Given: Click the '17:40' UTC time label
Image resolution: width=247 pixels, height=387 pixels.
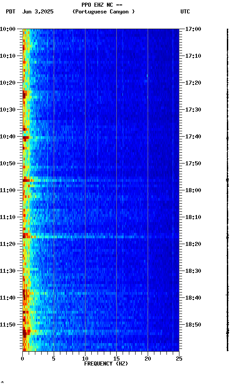Looking at the screenshot, I should click(193, 137).
